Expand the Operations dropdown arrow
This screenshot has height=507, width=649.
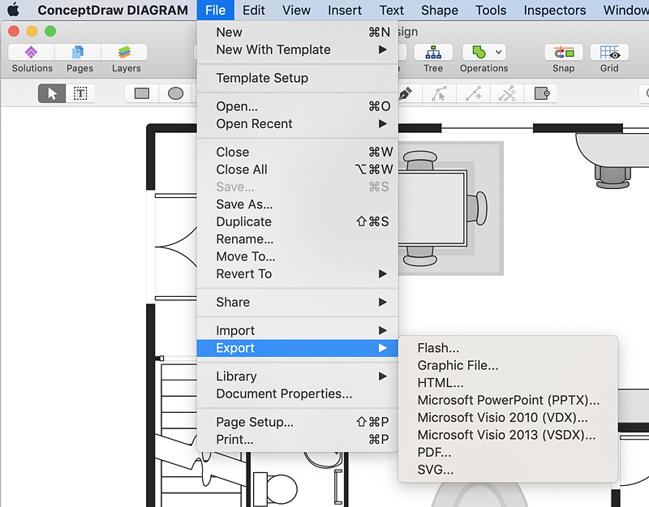(x=498, y=53)
